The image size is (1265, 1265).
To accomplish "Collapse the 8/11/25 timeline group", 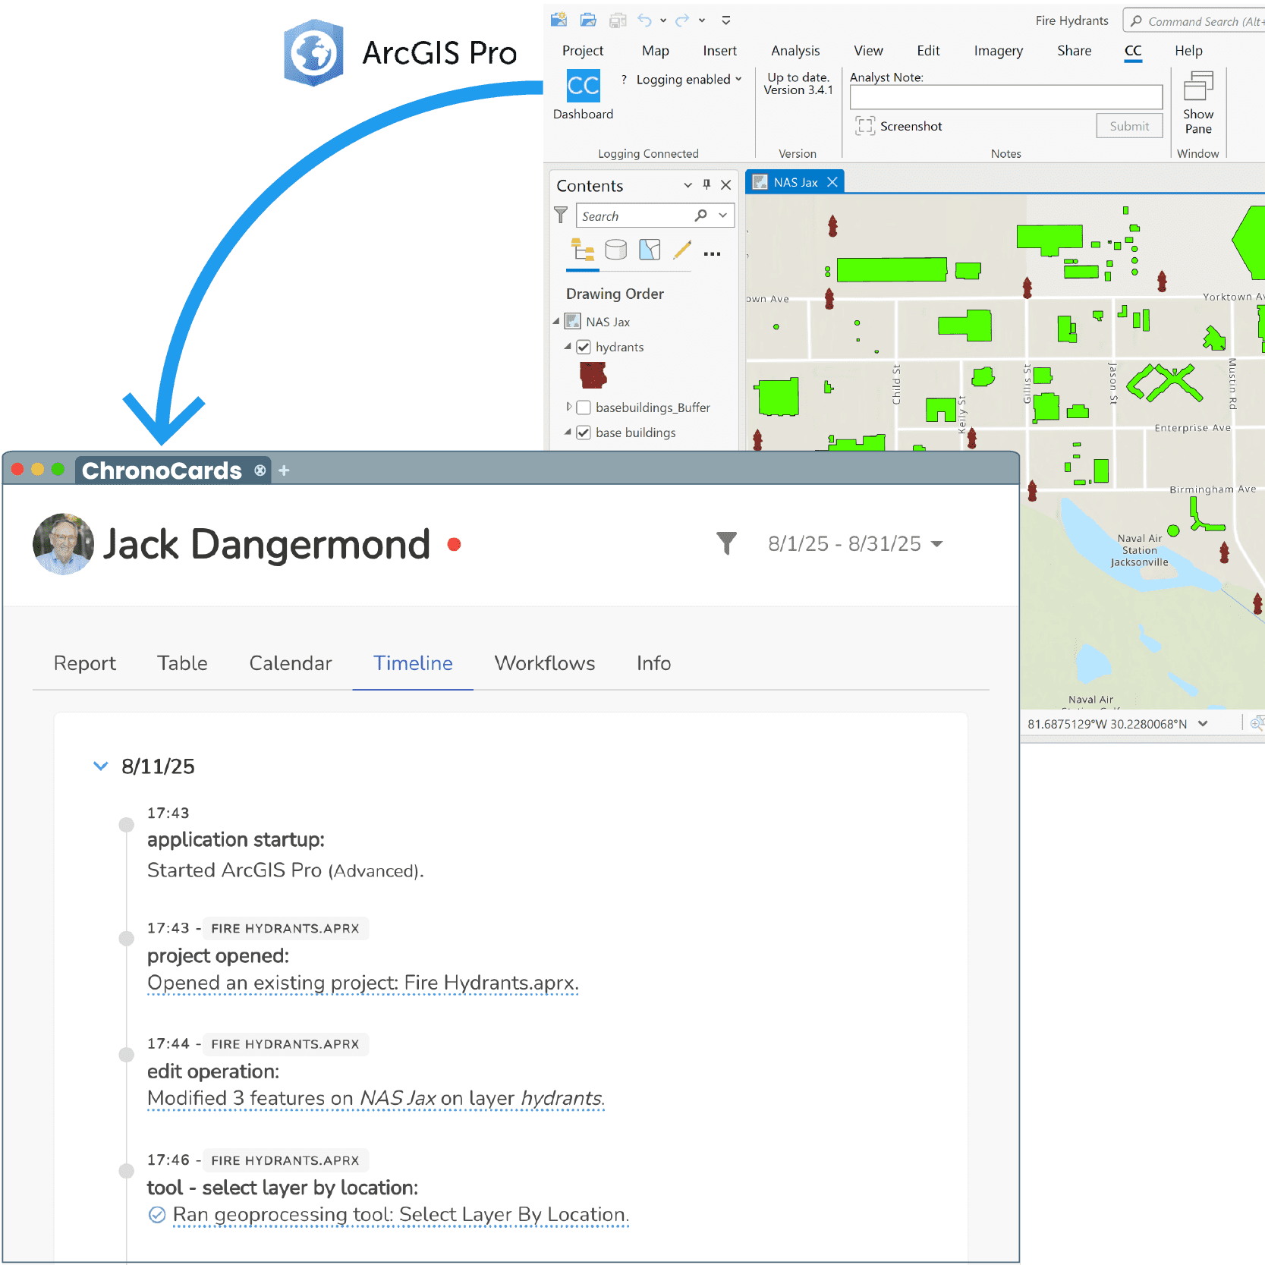I will 100,766.
